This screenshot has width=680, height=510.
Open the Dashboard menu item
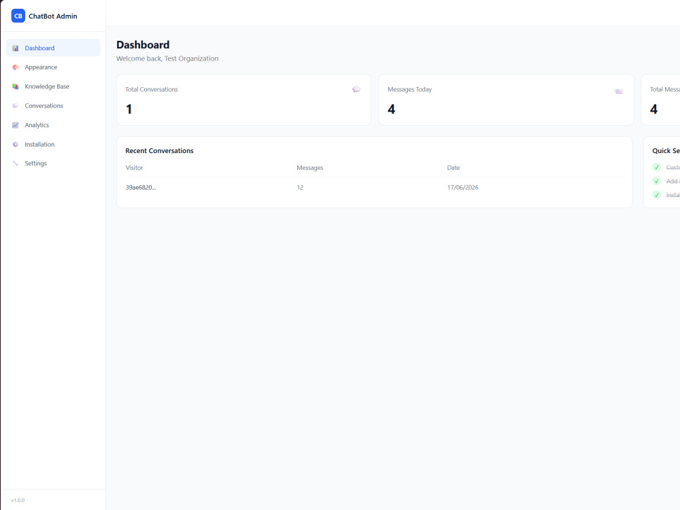[x=53, y=48]
